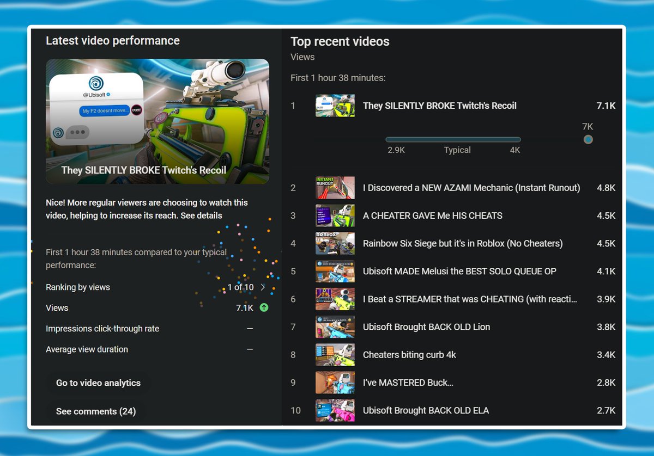
Task: Open thumbnail of Cheaters biting curb 4k
Action: [x=335, y=355]
